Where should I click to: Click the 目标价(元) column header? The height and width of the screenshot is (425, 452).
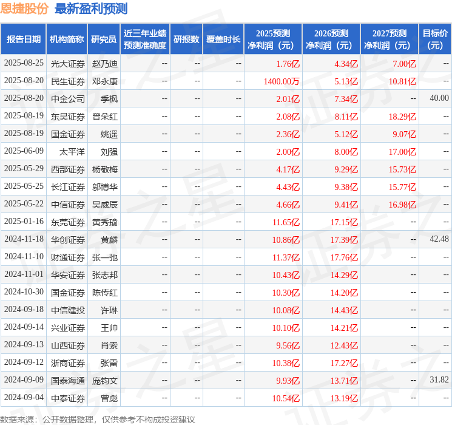pos(435,39)
